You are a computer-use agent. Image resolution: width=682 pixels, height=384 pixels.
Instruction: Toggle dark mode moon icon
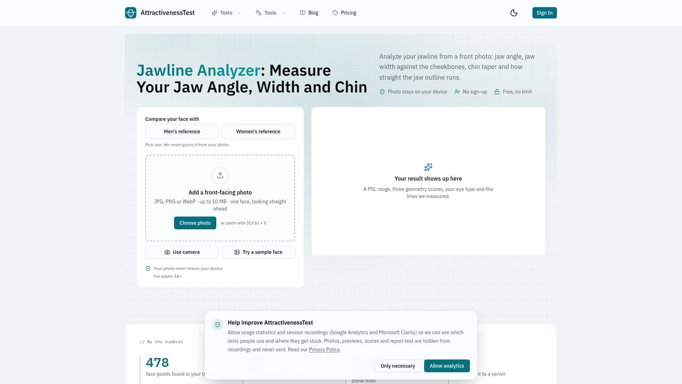pos(514,13)
